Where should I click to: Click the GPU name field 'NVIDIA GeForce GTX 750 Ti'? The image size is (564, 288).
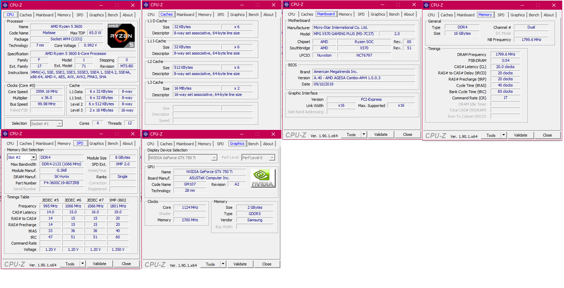click(x=209, y=172)
